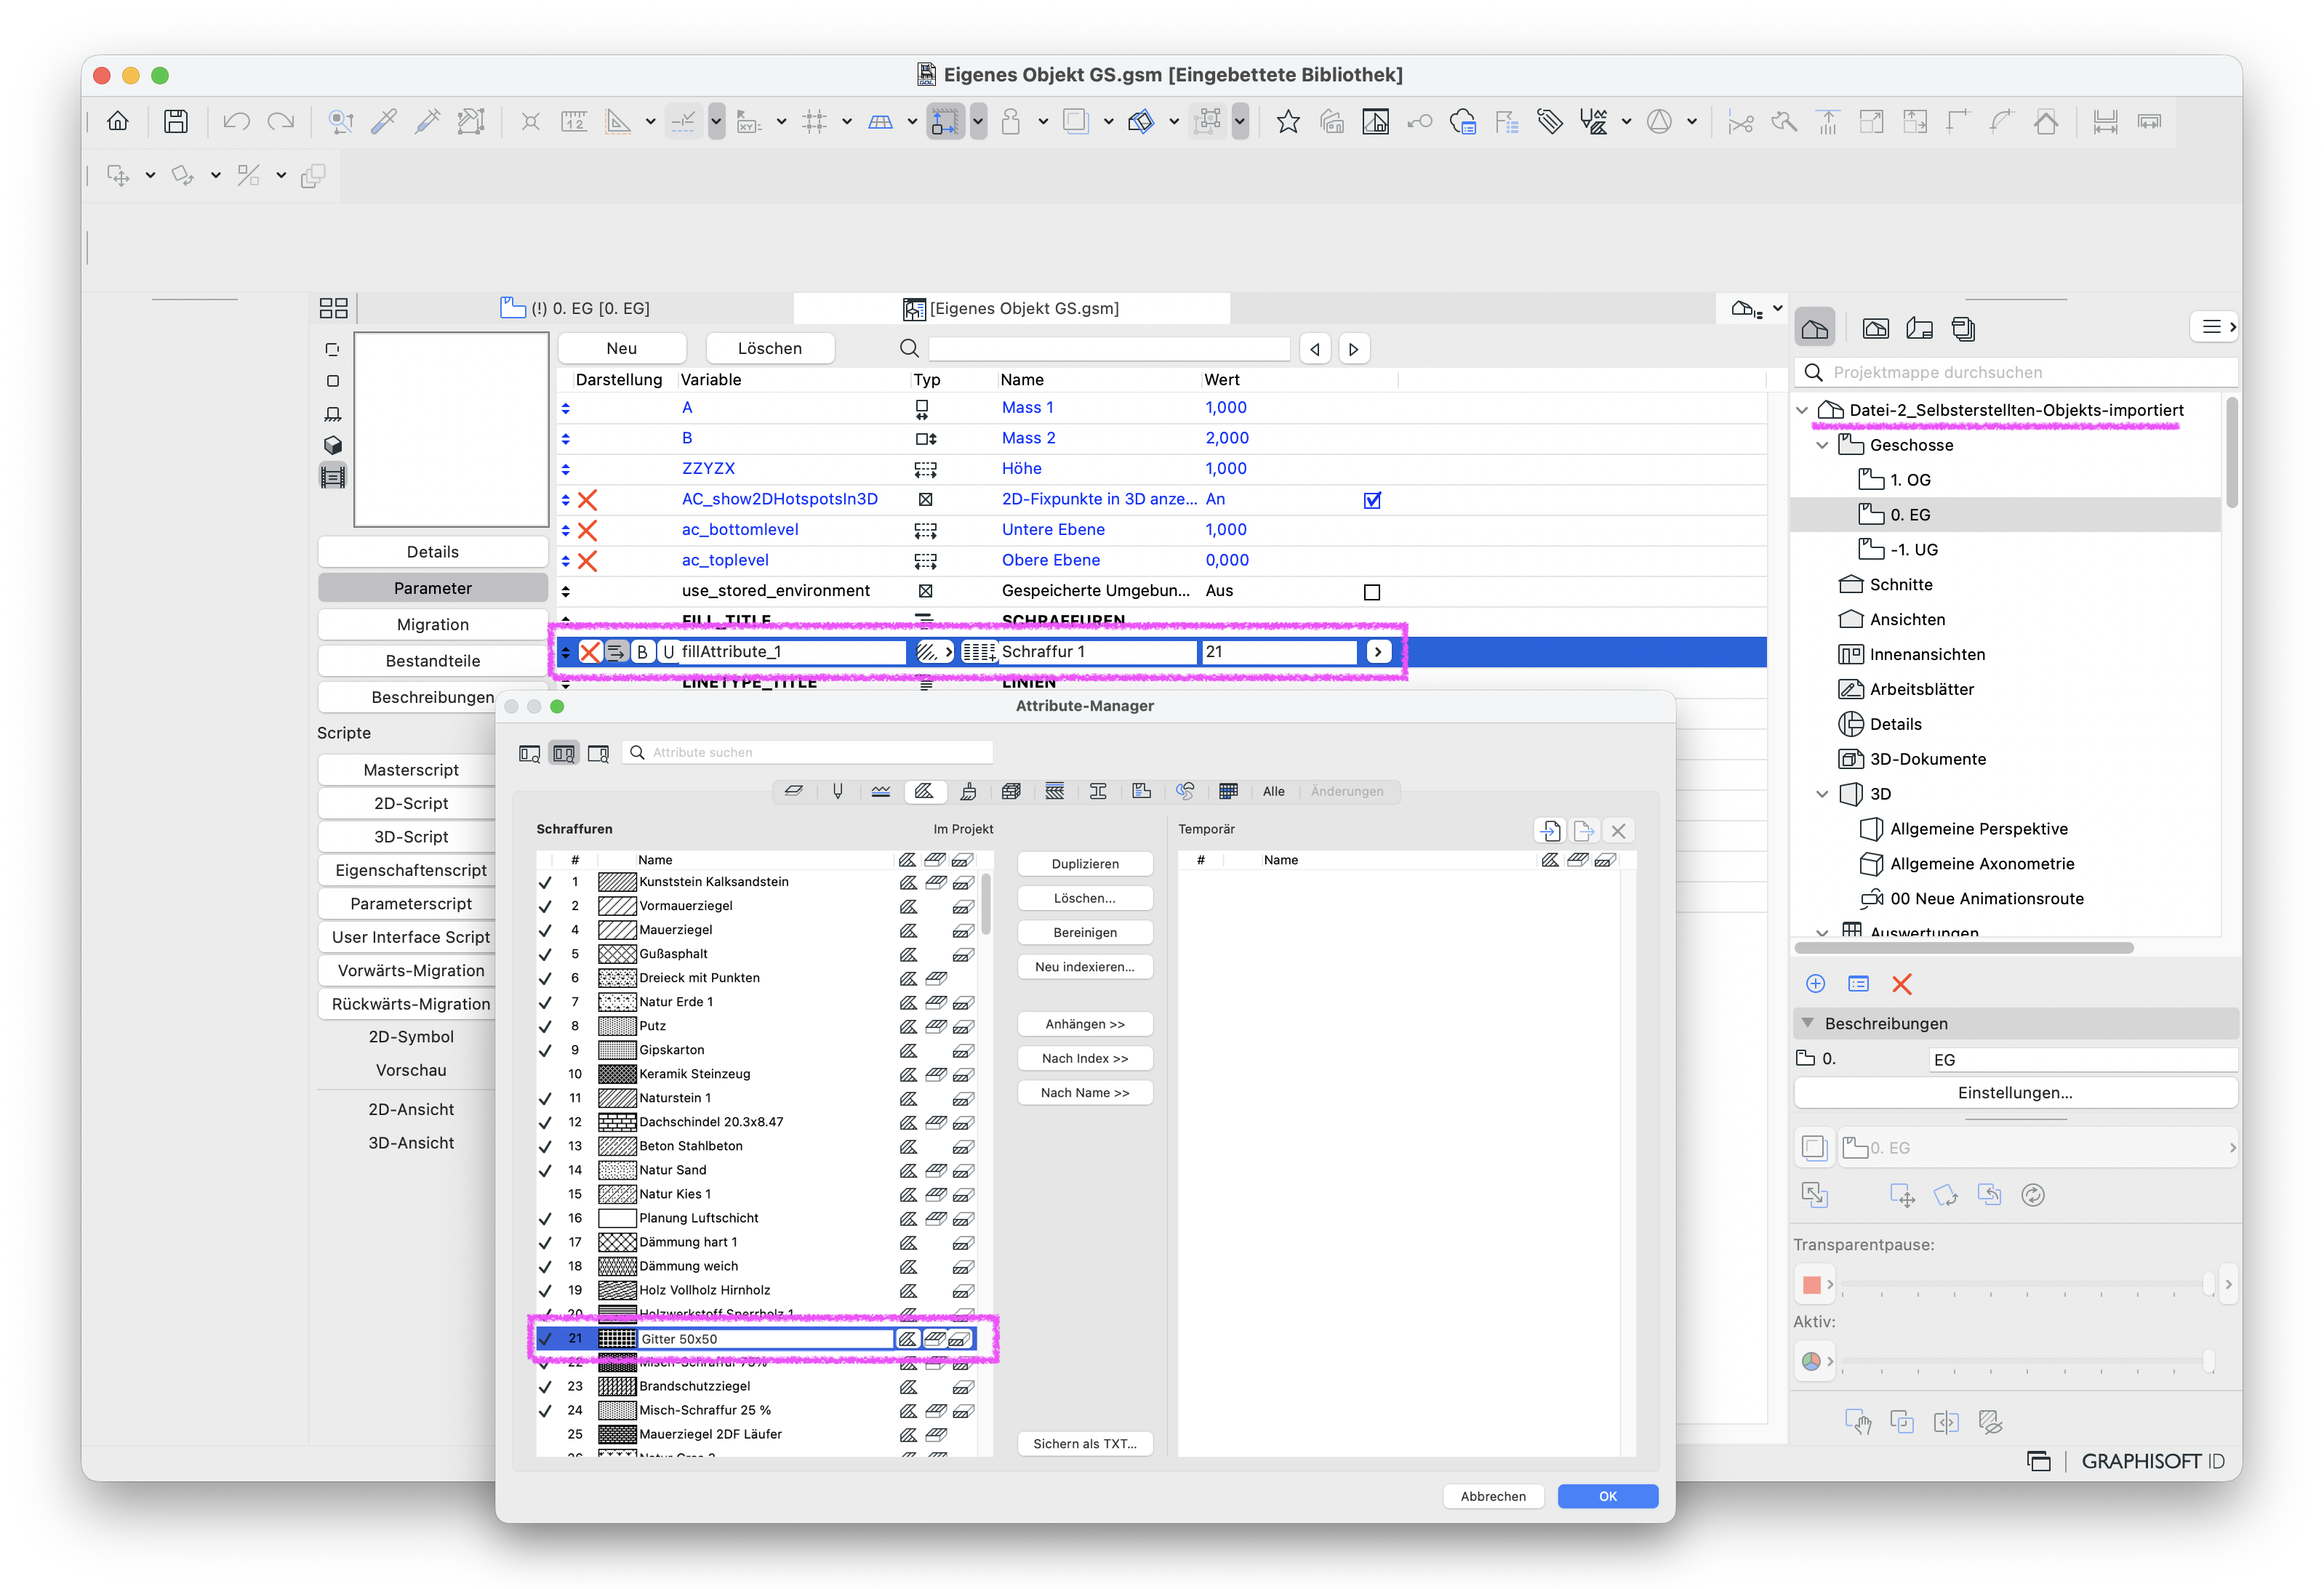Viewport: 2324px width, 1589px height.
Task: Toggle AC_show2DHotspotsIn3D checkbox
Action: 1372,499
